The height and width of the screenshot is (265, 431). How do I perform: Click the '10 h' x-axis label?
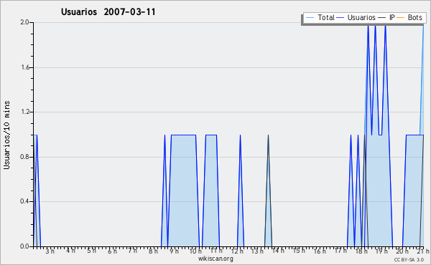[195, 251]
